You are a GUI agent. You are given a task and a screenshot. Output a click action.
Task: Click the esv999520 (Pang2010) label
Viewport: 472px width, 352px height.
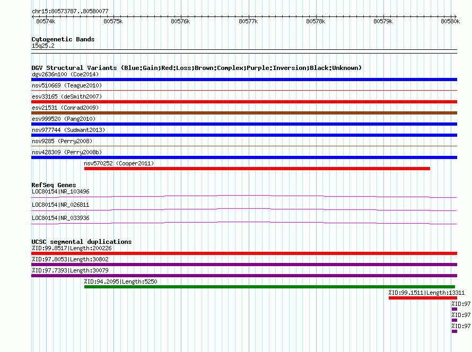pos(64,119)
